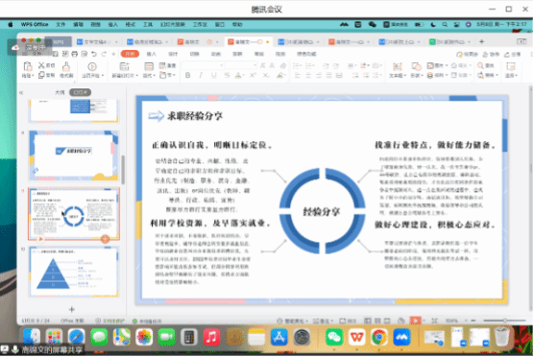Click the share (分享) button at top right
This screenshot has width=534, height=357.
[513, 54]
